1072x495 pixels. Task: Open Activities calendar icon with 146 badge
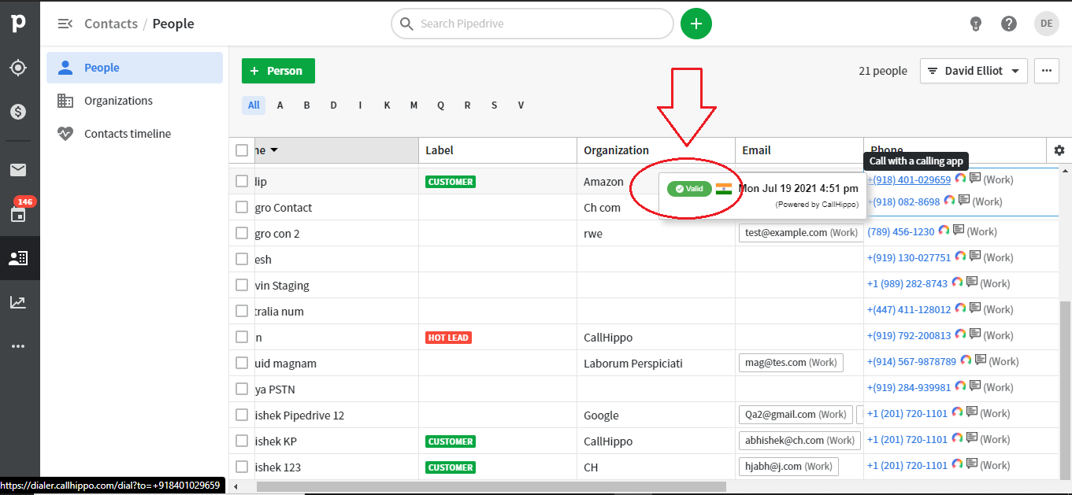pyautogui.click(x=18, y=213)
